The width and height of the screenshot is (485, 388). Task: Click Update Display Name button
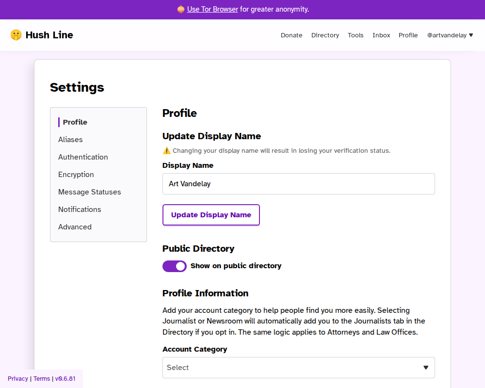211,215
